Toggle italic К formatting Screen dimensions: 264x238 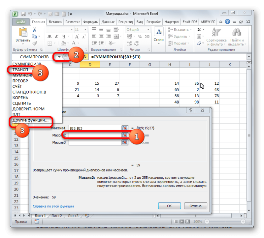(x=57, y=36)
